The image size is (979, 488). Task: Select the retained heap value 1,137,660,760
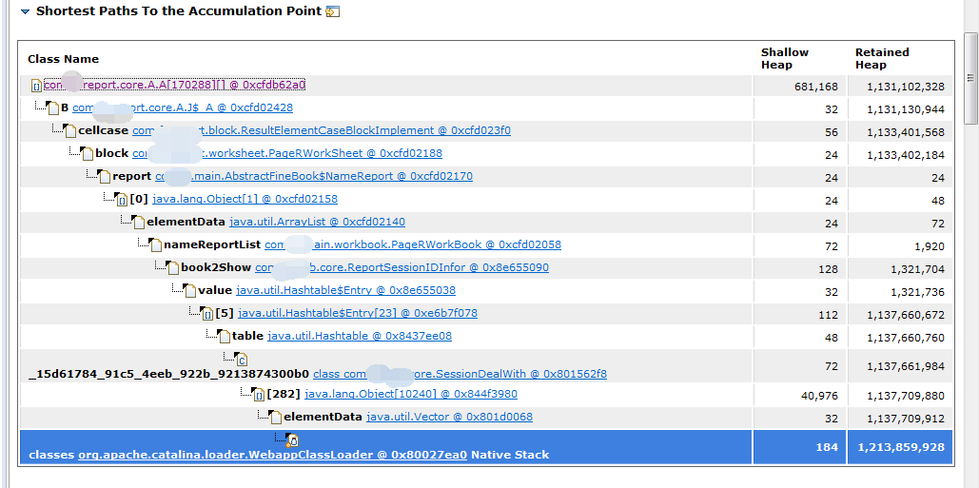pos(906,339)
